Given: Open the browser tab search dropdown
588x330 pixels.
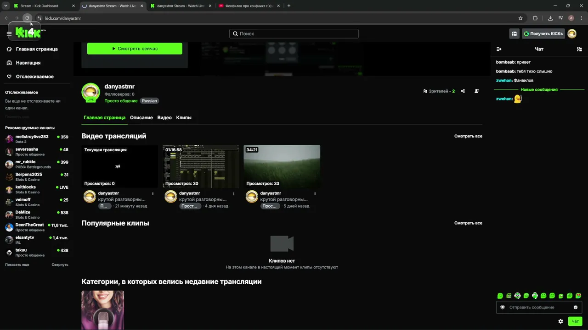Looking at the screenshot, I should click(x=6, y=6).
